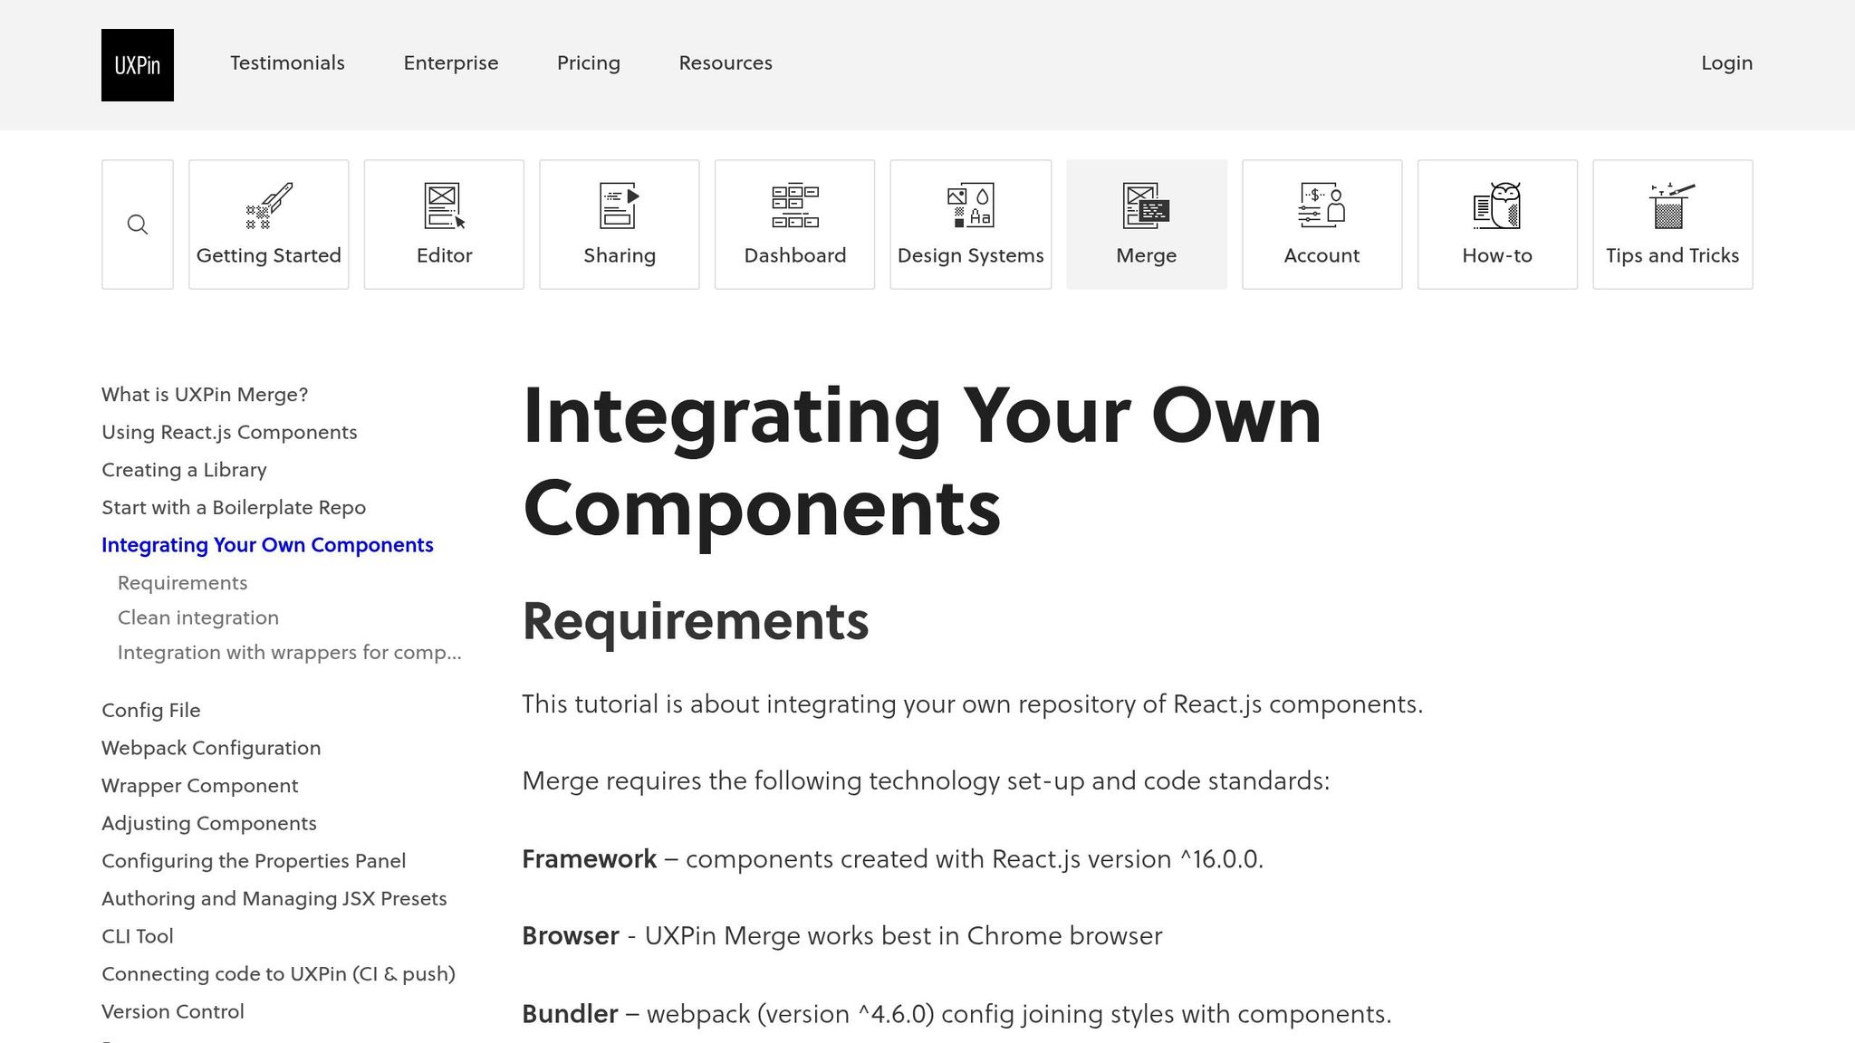Open the Resources menu

tap(726, 62)
